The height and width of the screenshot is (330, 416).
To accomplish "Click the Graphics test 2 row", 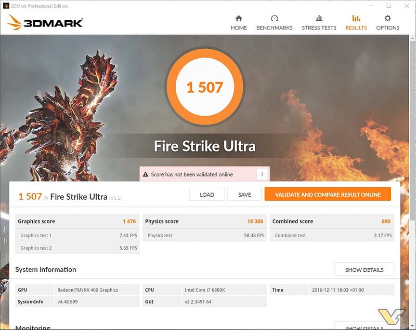I will click(x=77, y=248).
